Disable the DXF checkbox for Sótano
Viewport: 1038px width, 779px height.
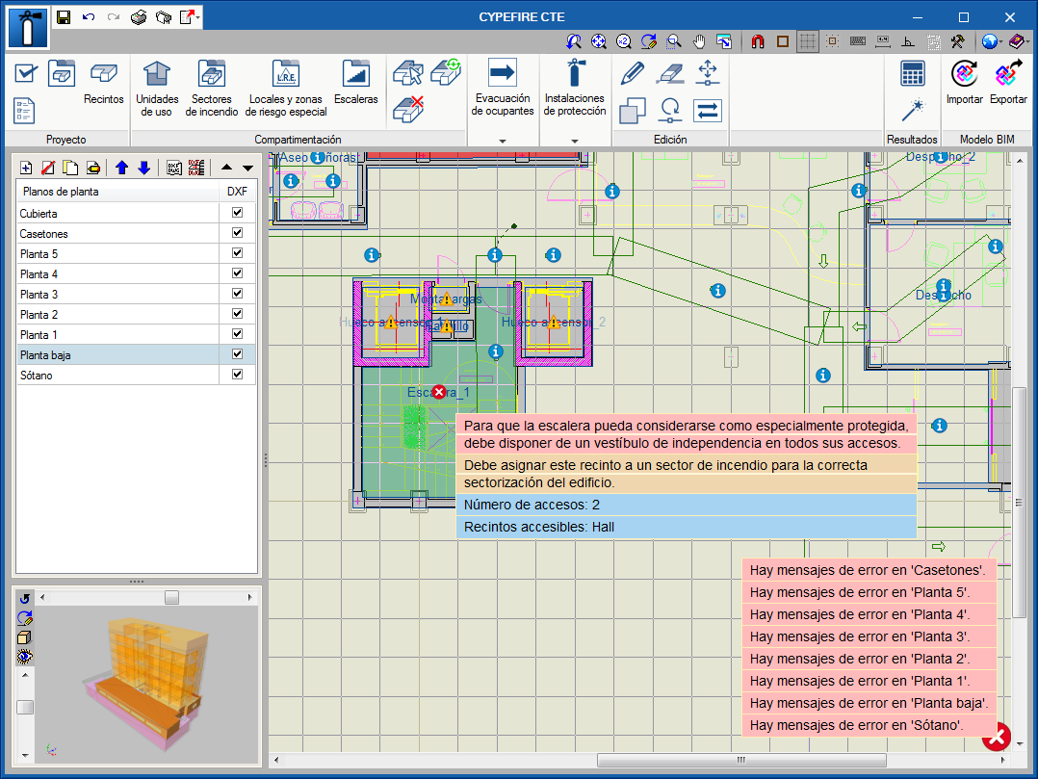click(x=237, y=375)
